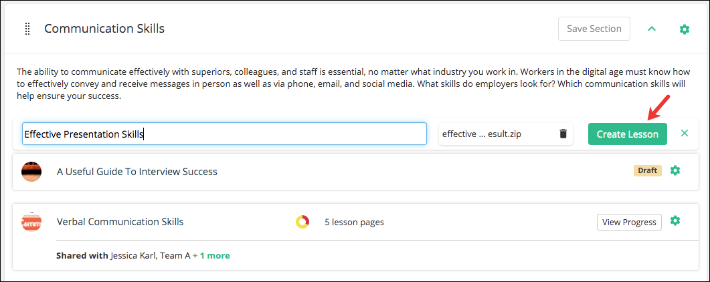Click the green Create Lesson button
Screen dimensions: 710x282
[627, 134]
